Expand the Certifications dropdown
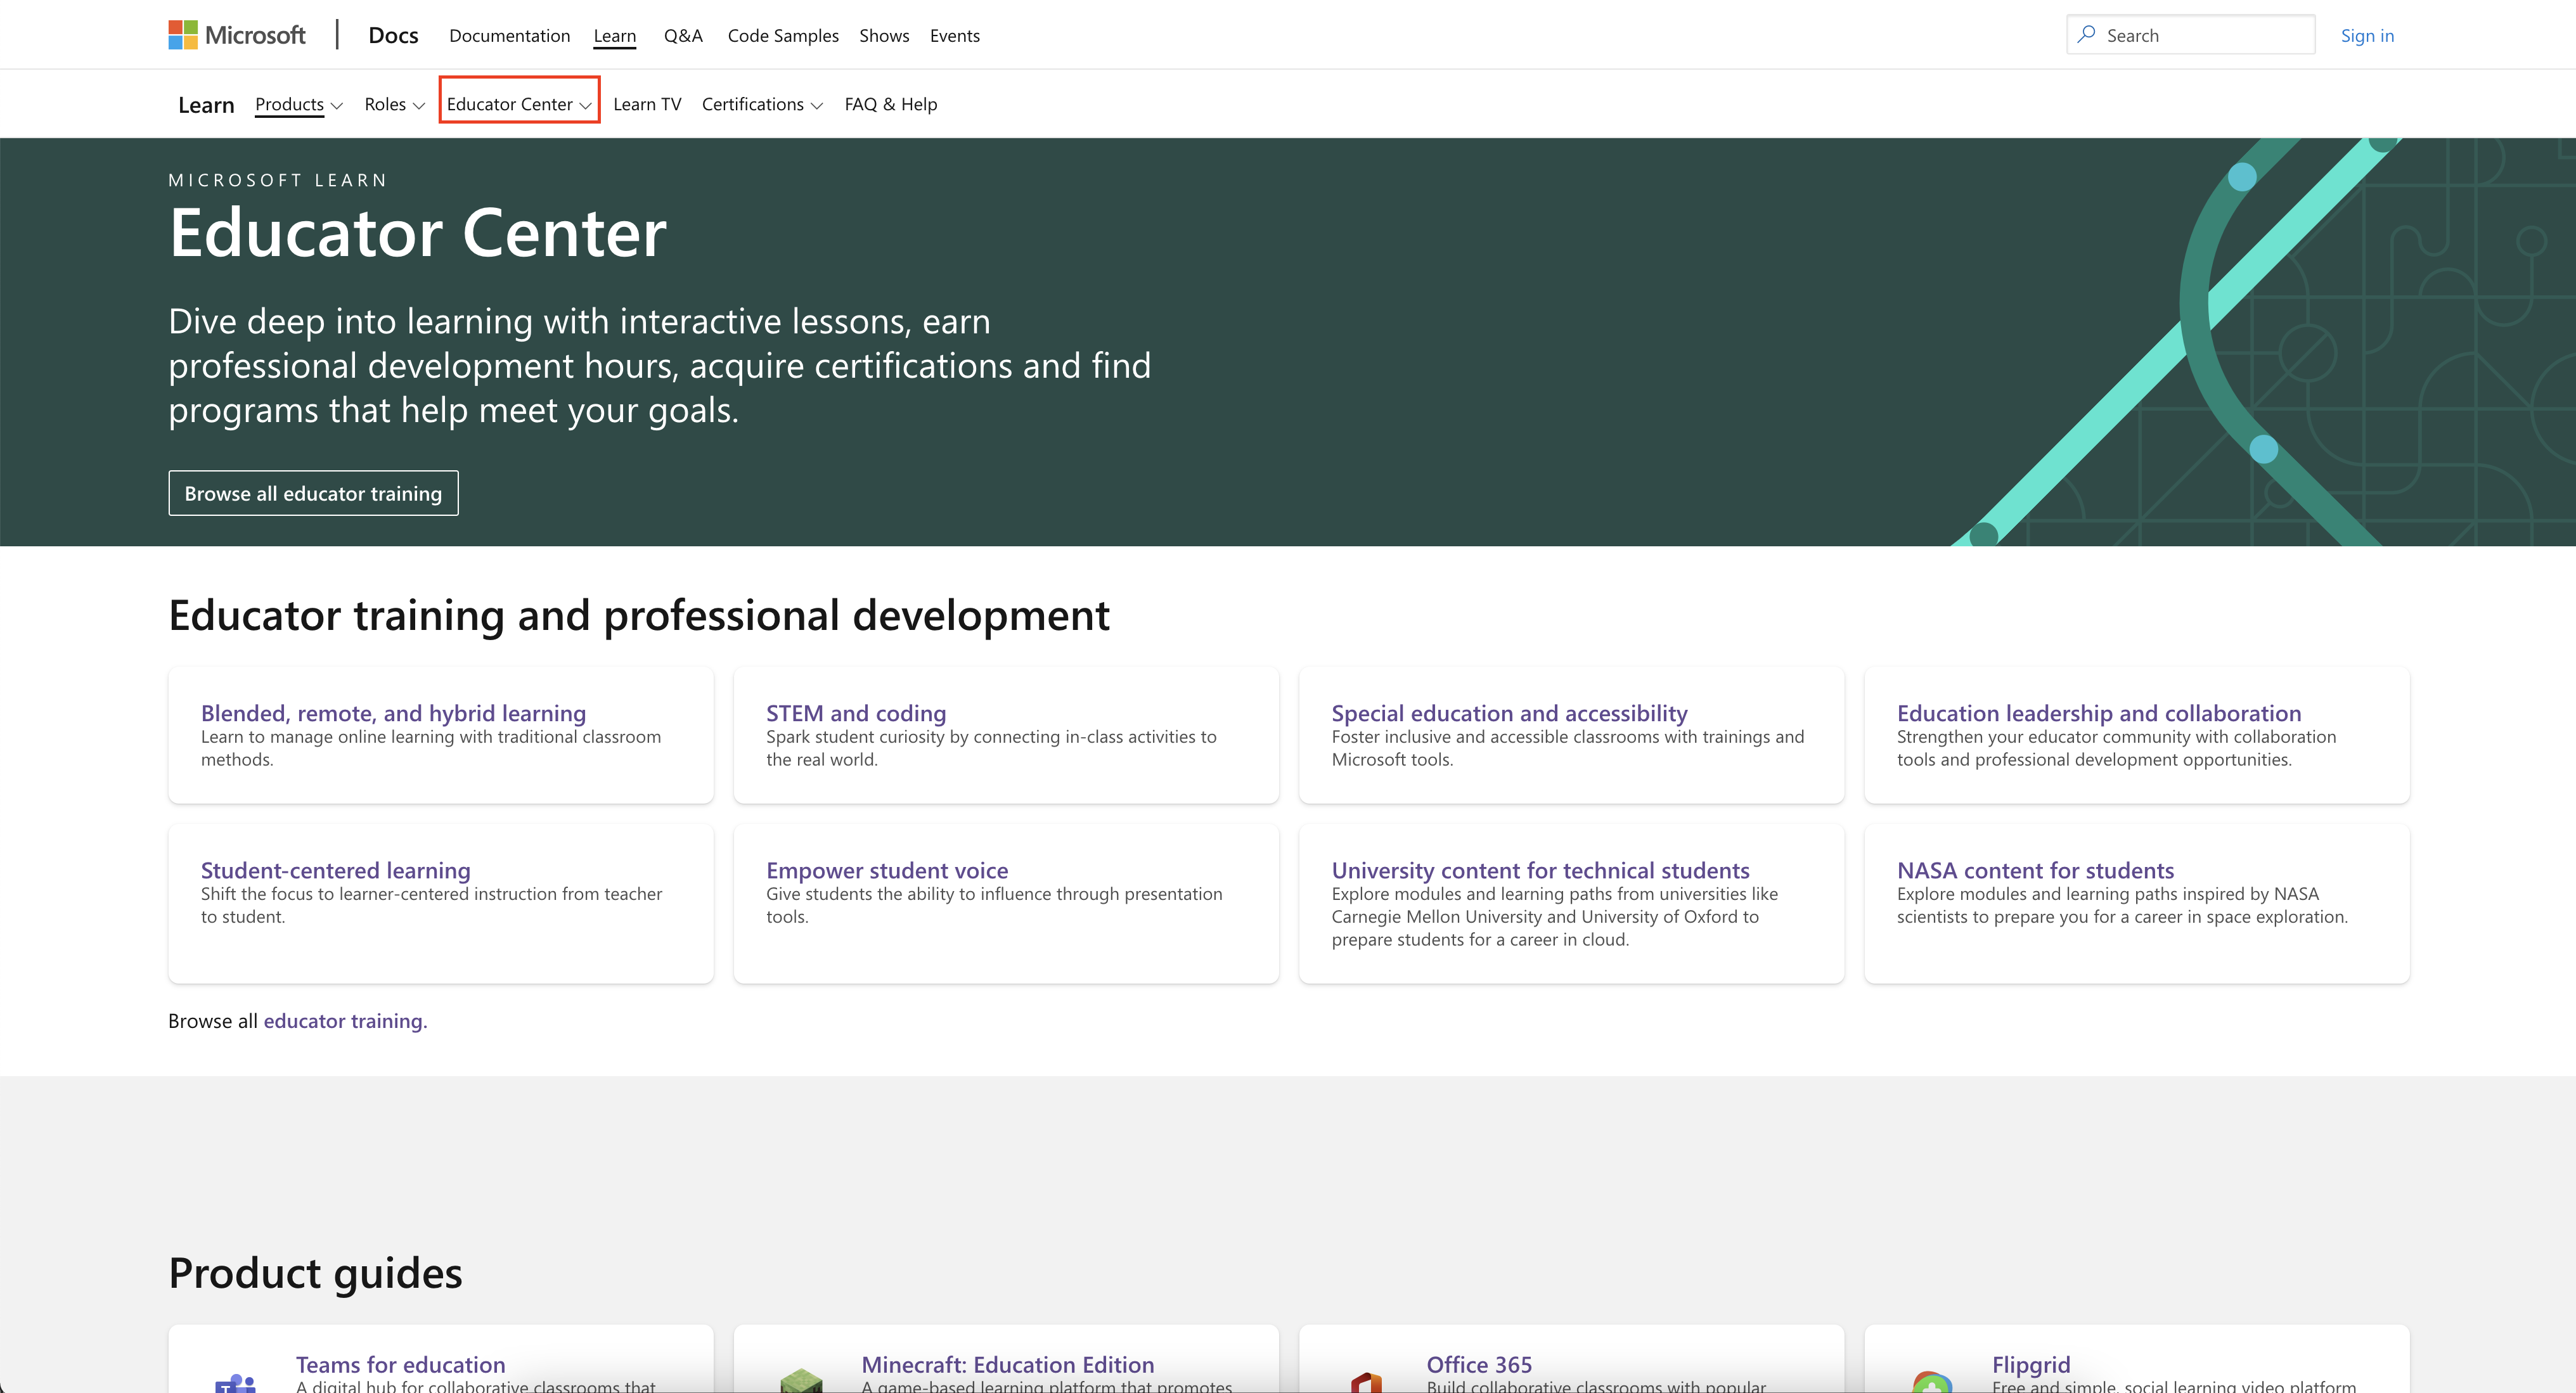 [x=760, y=103]
